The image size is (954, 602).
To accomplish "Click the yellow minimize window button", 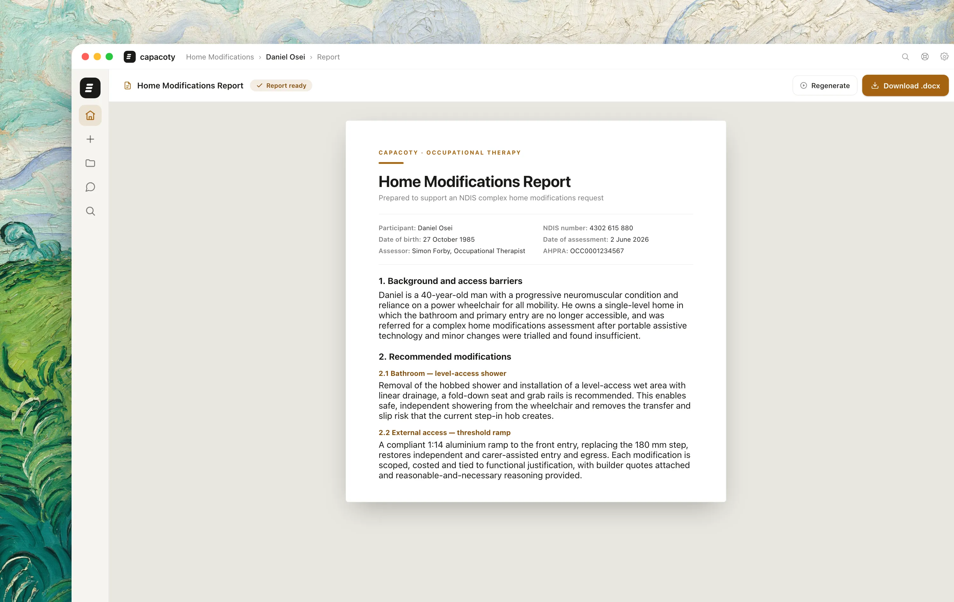I will click(x=97, y=57).
